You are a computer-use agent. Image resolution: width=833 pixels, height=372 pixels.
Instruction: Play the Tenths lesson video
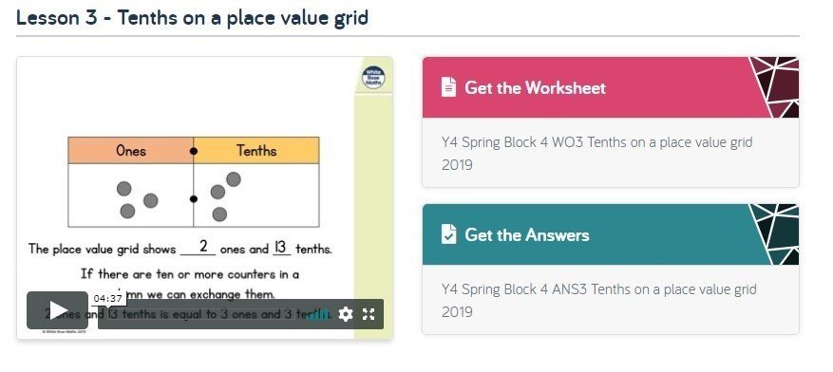point(57,310)
